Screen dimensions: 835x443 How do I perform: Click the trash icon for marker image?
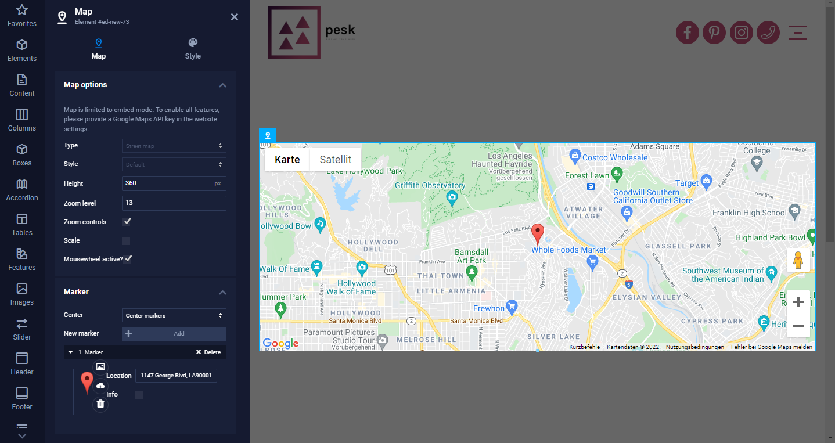pos(100,404)
